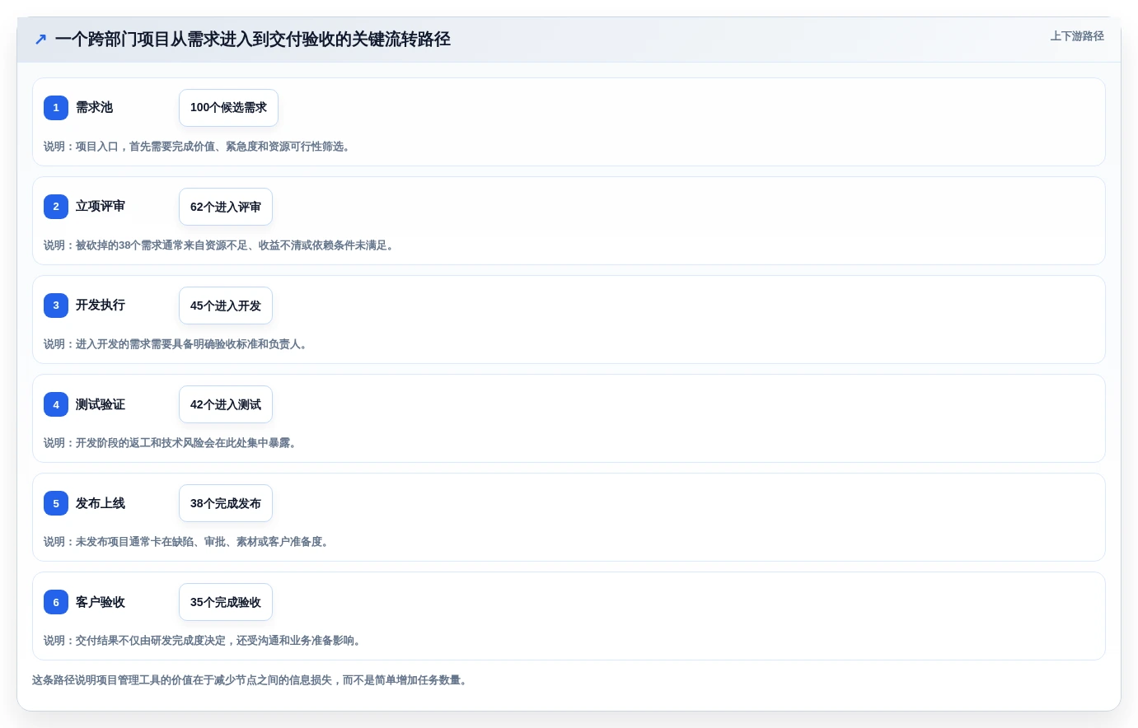Click the 发布上线 step title

[101, 503]
